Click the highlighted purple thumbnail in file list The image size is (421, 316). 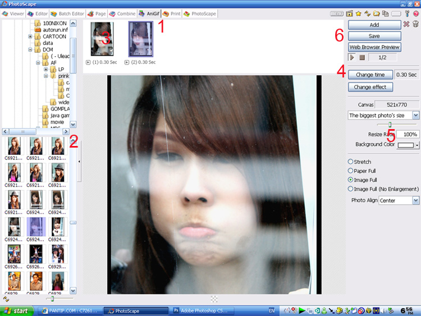tap(36, 227)
